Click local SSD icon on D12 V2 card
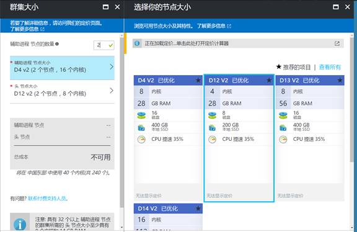The width and height of the screenshot is (357, 232). [212, 127]
